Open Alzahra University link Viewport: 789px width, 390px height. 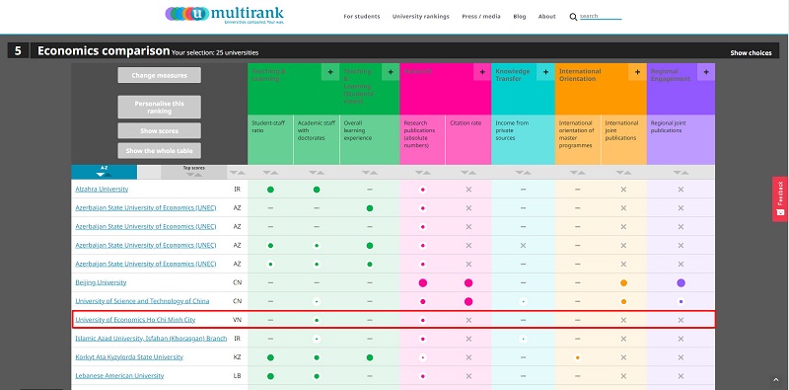click(x=102, y=189)
